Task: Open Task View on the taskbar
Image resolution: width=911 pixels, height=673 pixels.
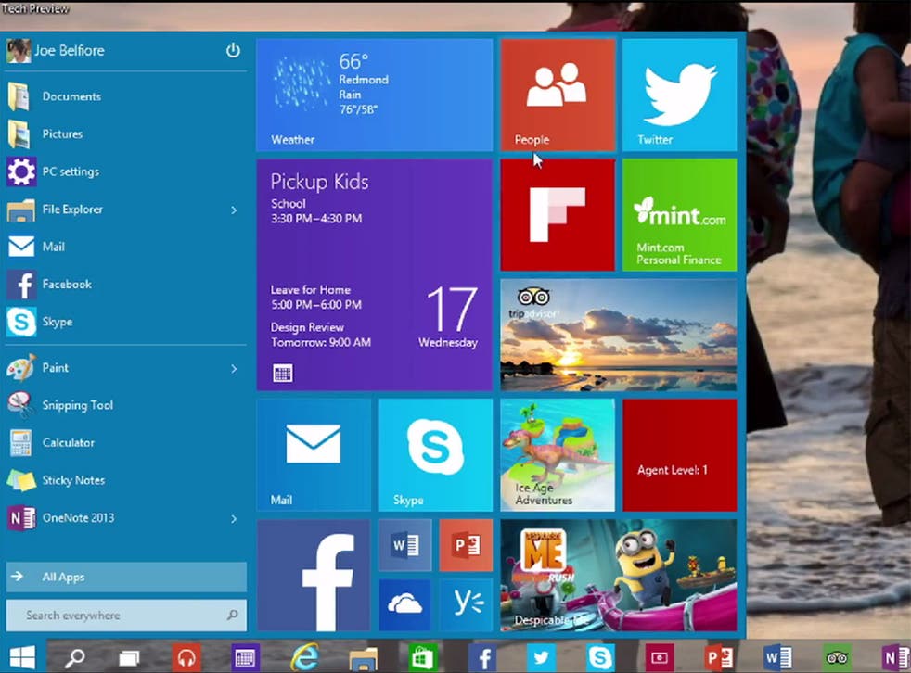Action: (x=129, y=657)
